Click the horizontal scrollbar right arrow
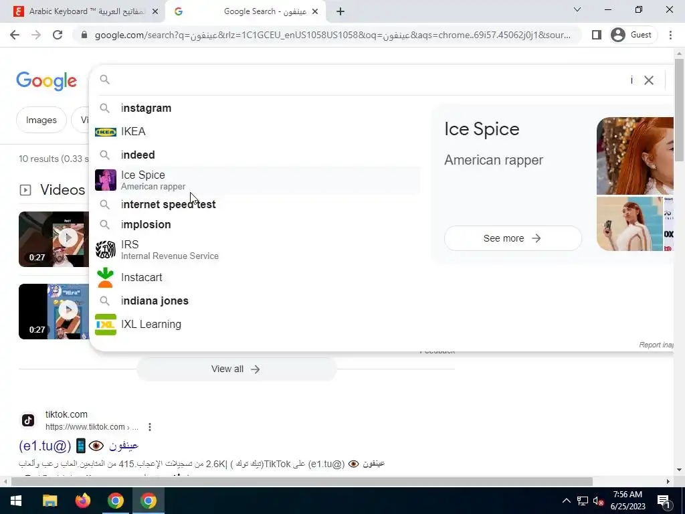685x514 pixels. point(668,482)
